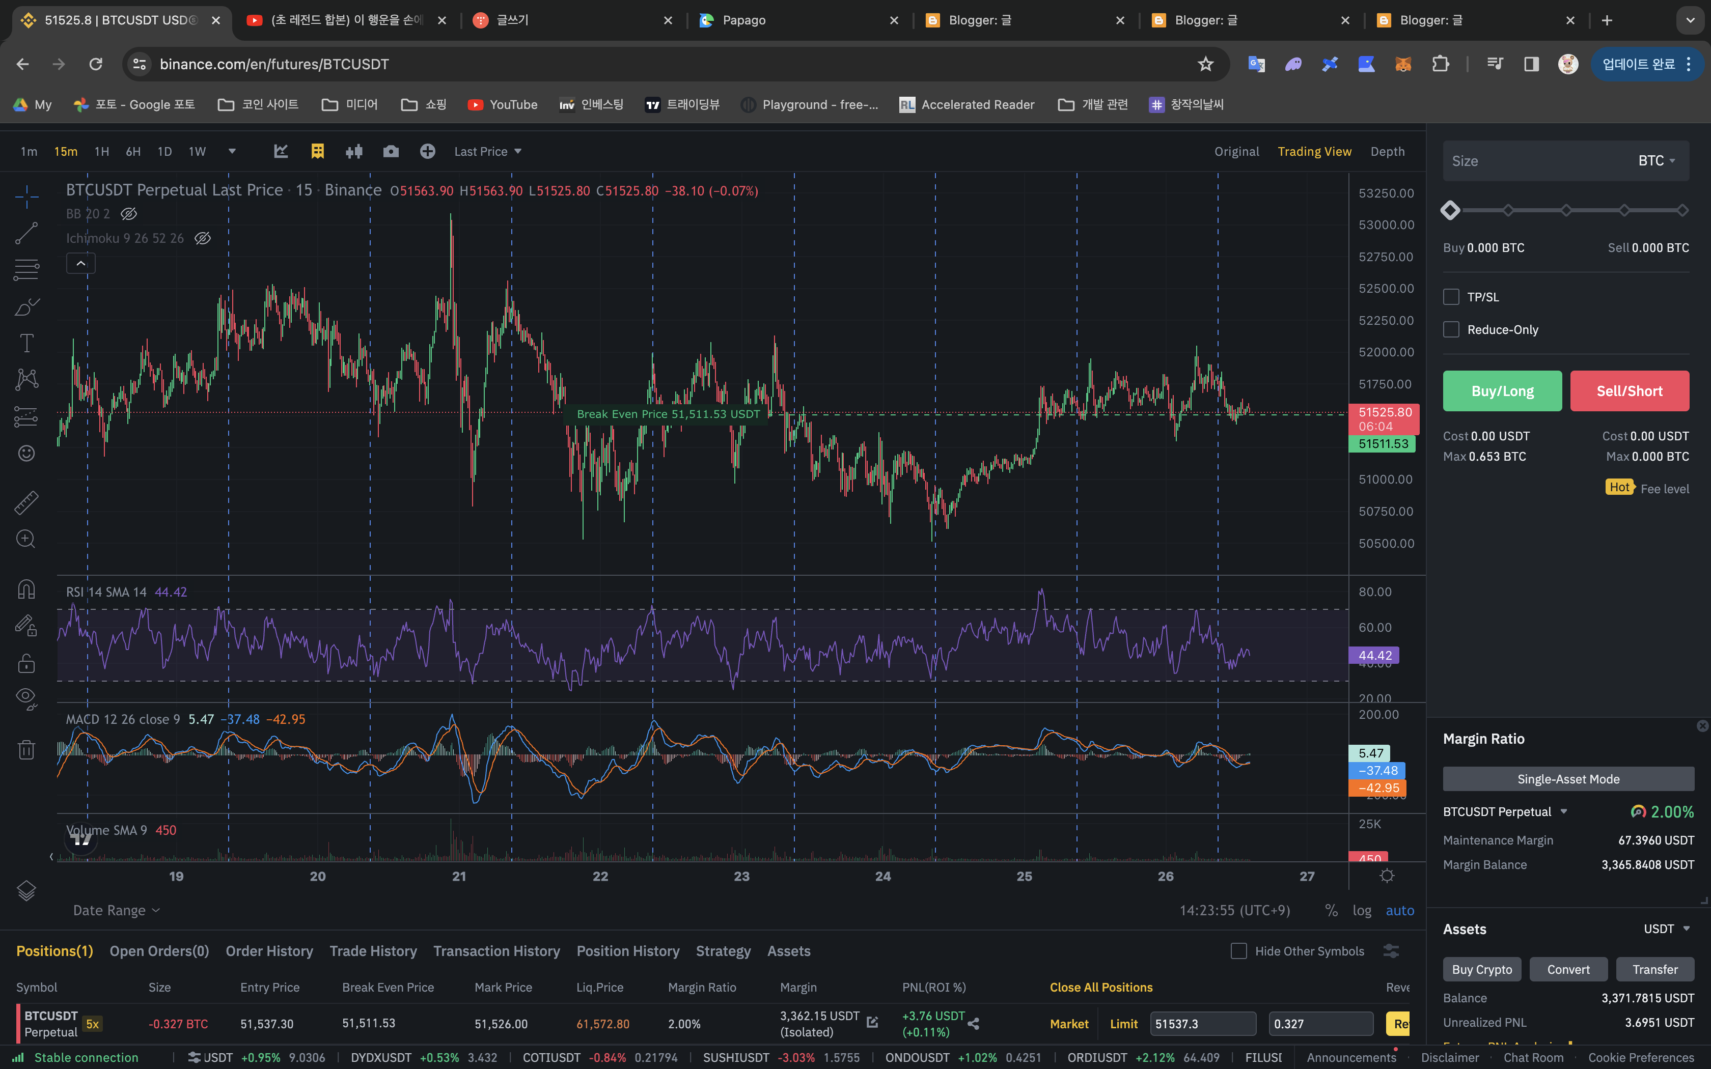Click the order size slider handle
Viewport: 1711px width, 1069px height.
pyautogui.click(x=1450, y=211)
